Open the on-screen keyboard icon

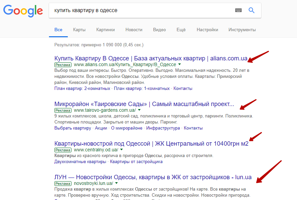click(238, 10)
